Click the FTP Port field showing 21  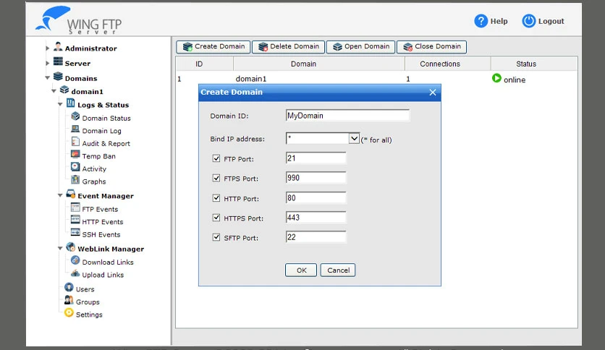(x=316, y=158)
